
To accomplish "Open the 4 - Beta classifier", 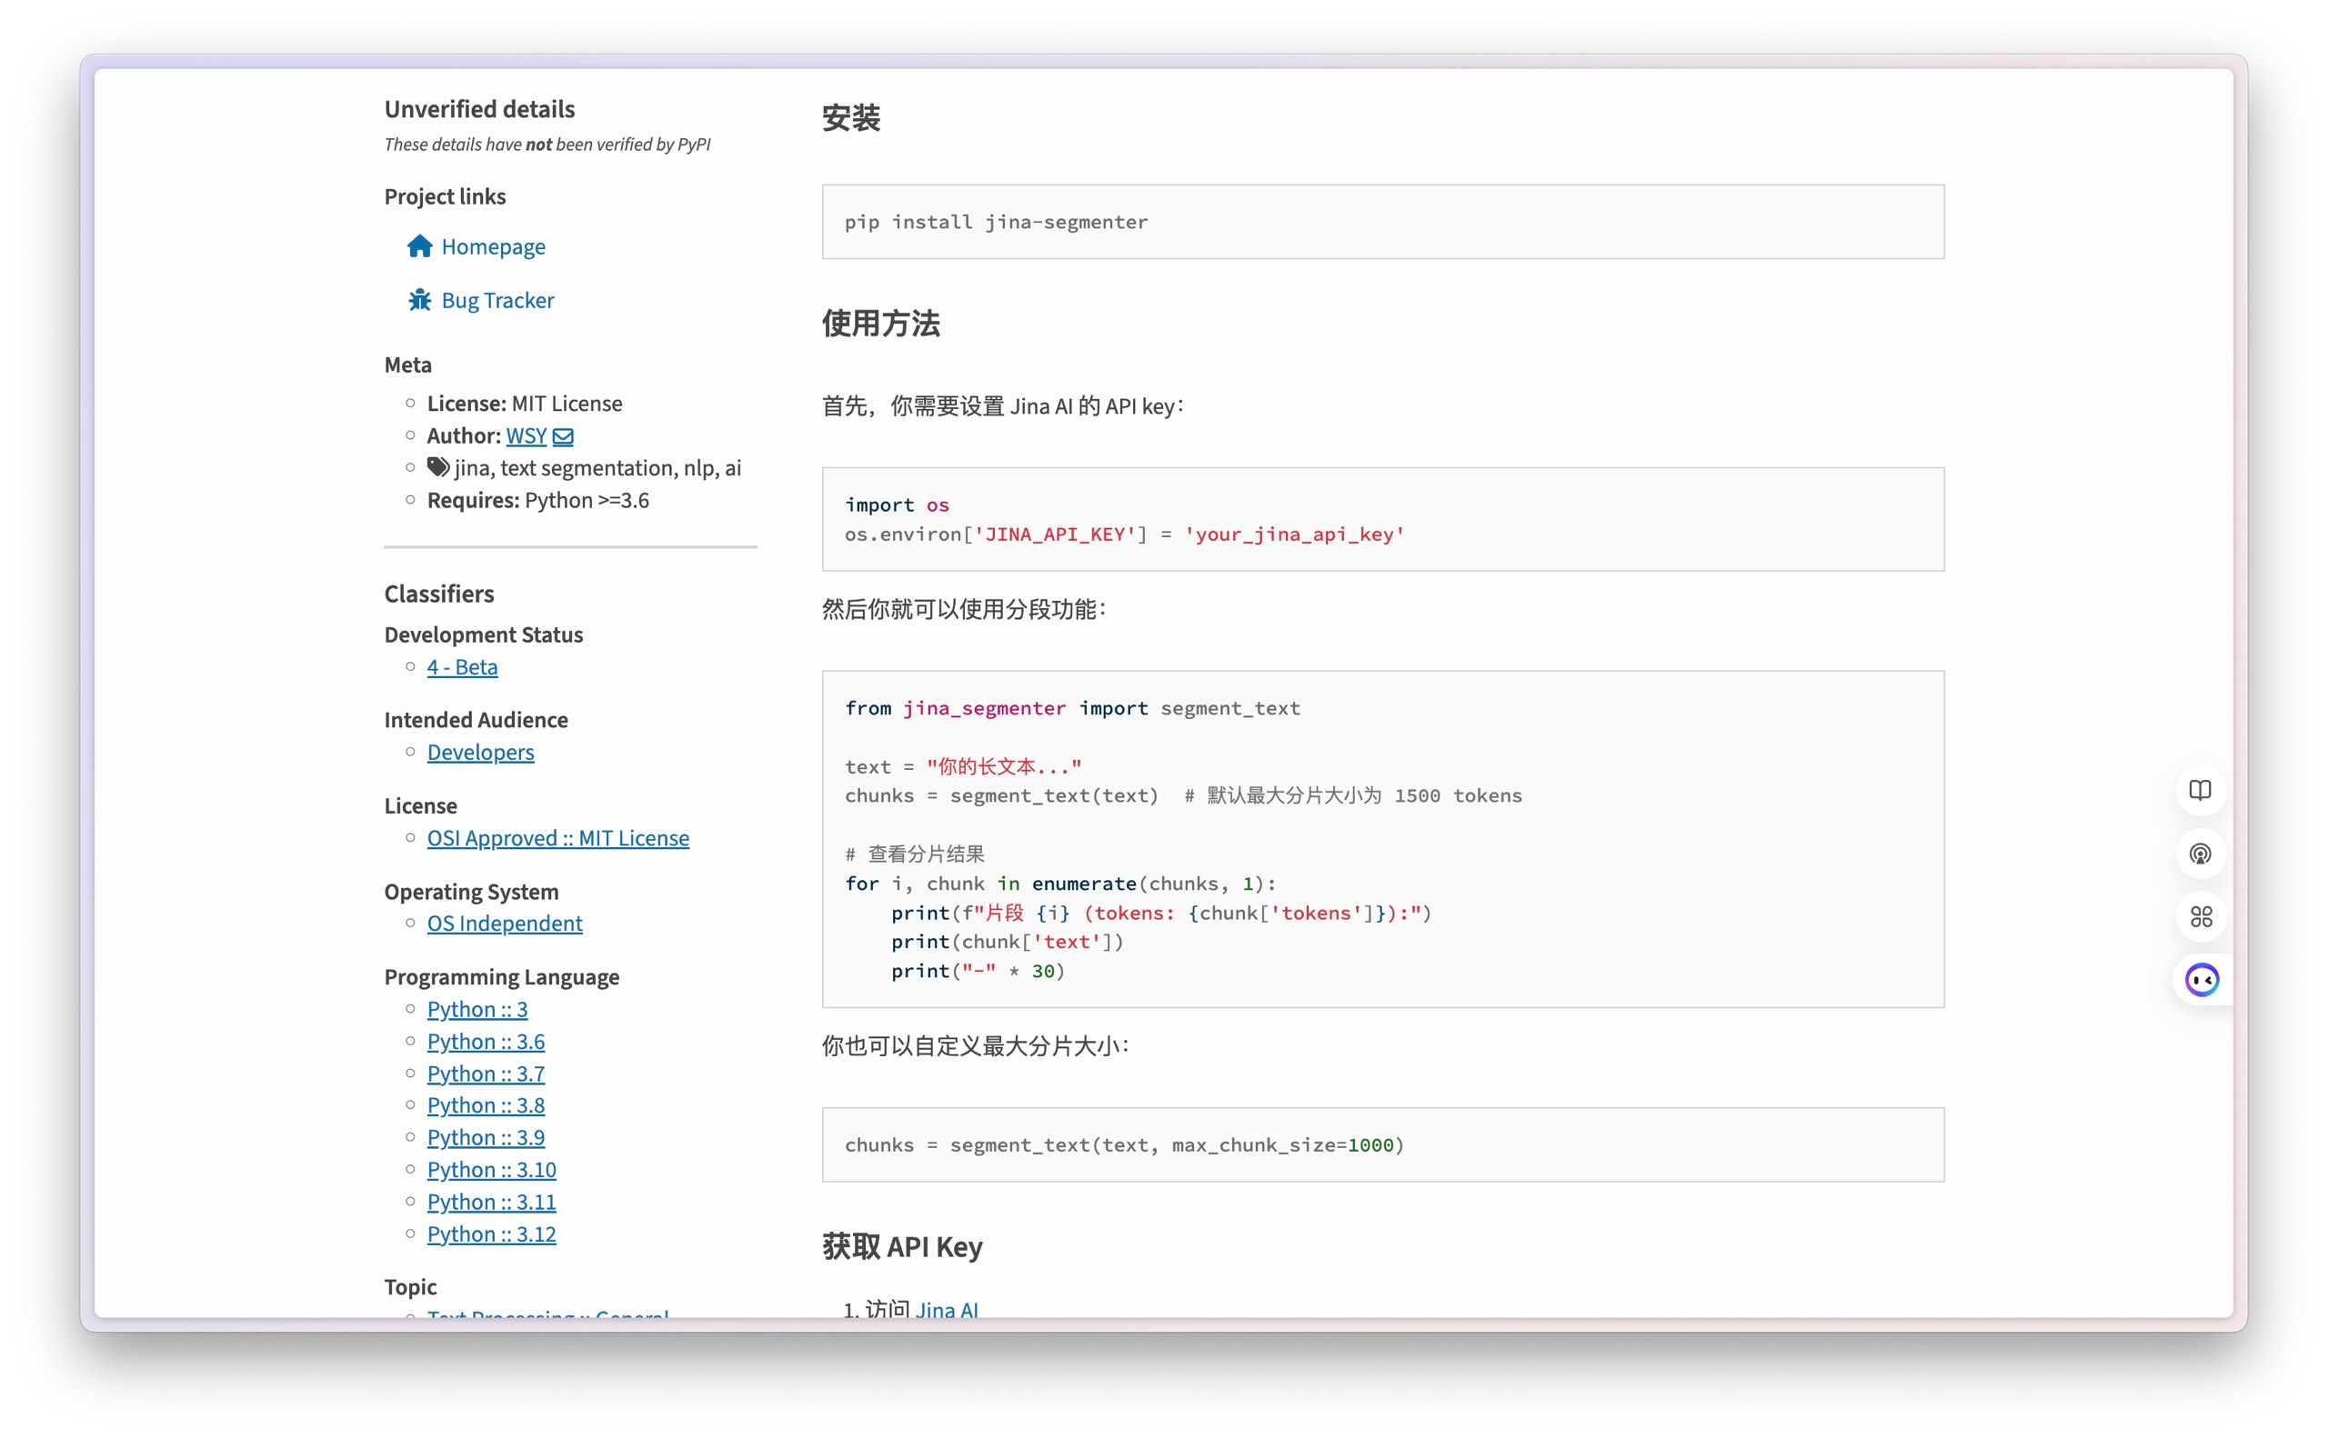I will (461, 666).
